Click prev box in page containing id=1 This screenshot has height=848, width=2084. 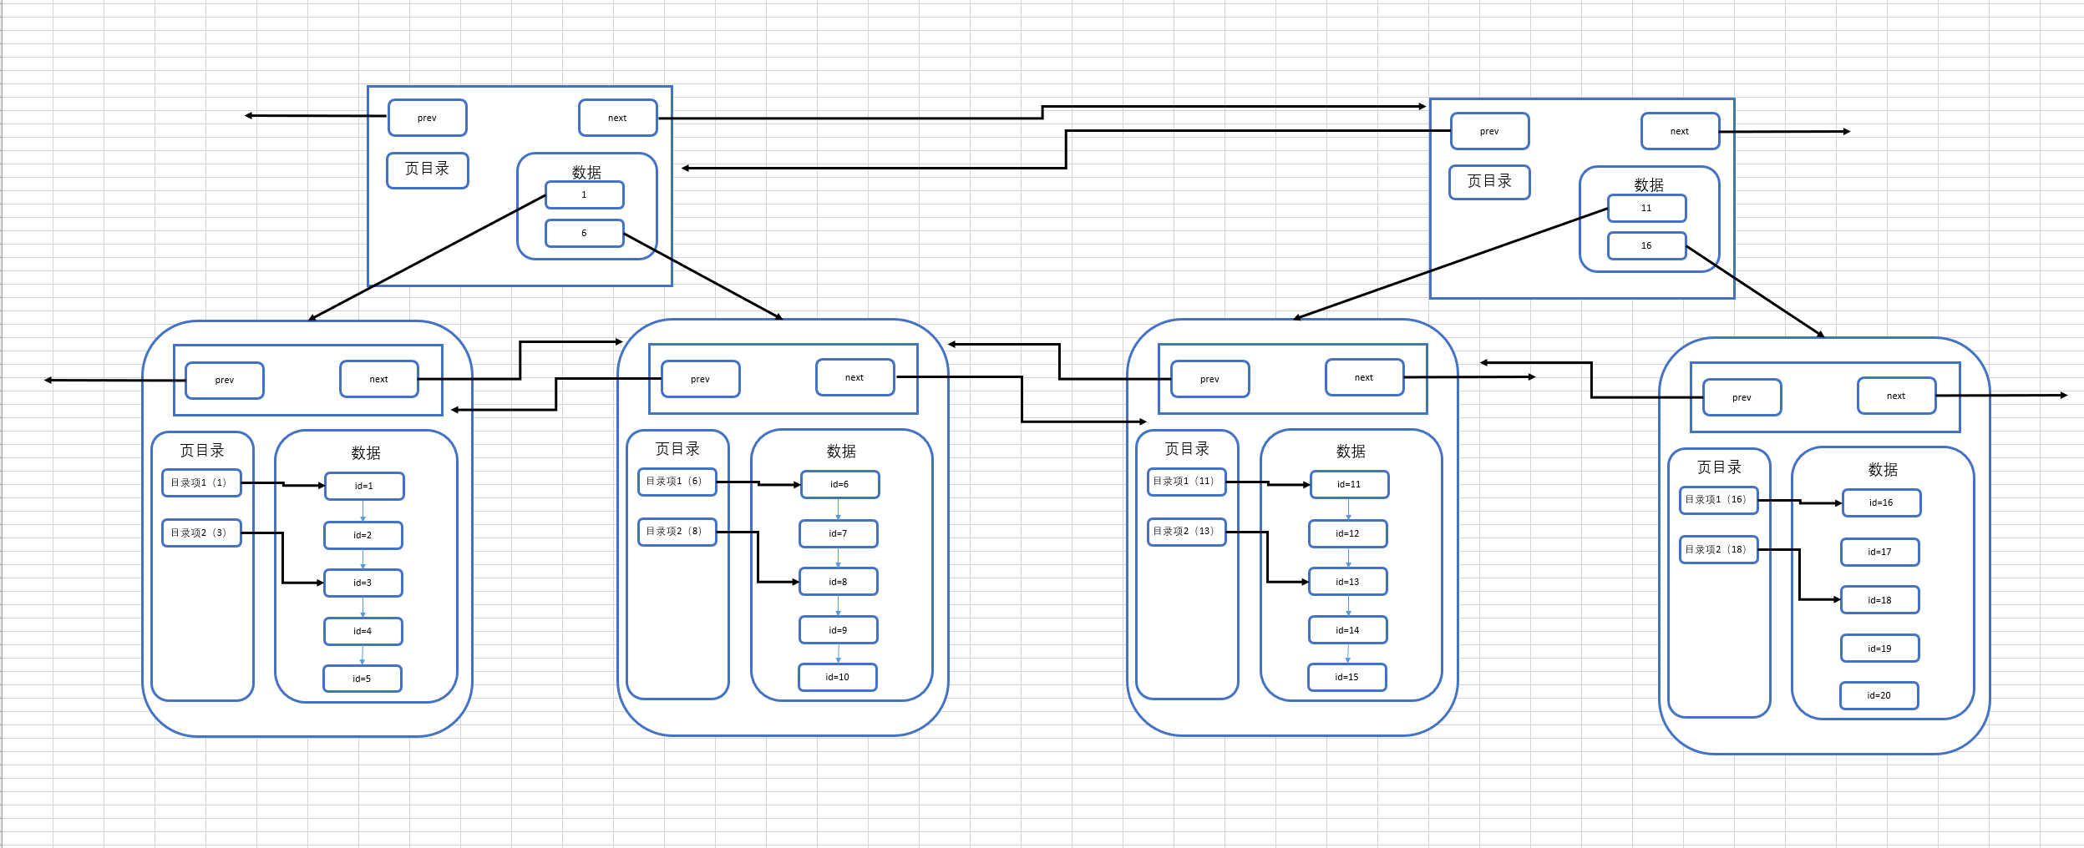(x=224, y=381)
